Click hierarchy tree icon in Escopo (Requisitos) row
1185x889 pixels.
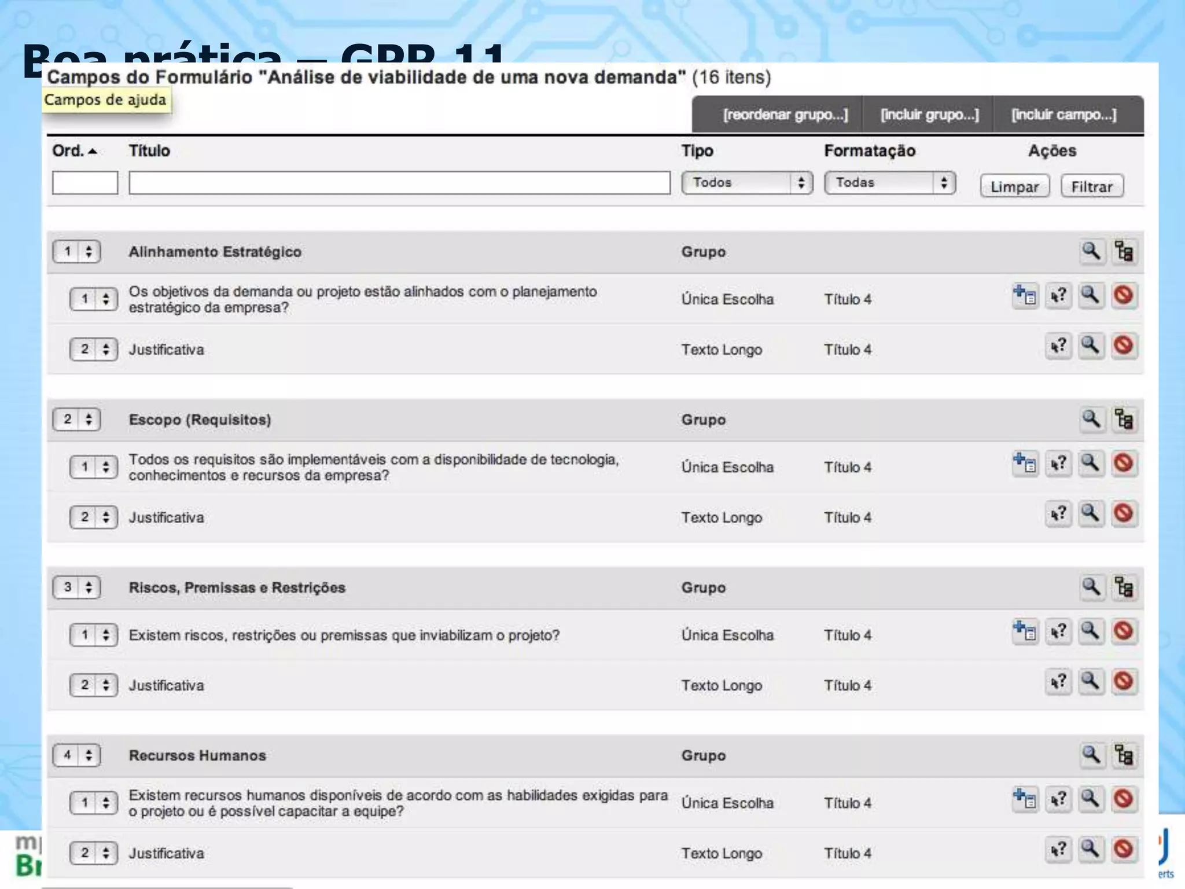pos(1124,419)
